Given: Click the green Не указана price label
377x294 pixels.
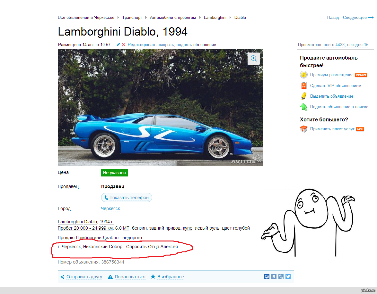Looking at the screenshot, I should click(114, 173).
